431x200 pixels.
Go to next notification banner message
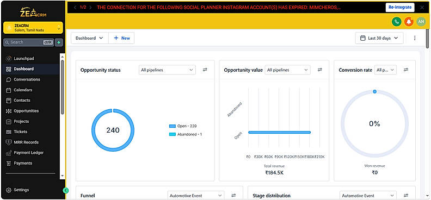(x=90, y=8)
